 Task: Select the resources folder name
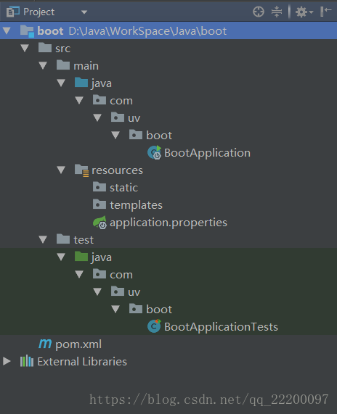117,170
